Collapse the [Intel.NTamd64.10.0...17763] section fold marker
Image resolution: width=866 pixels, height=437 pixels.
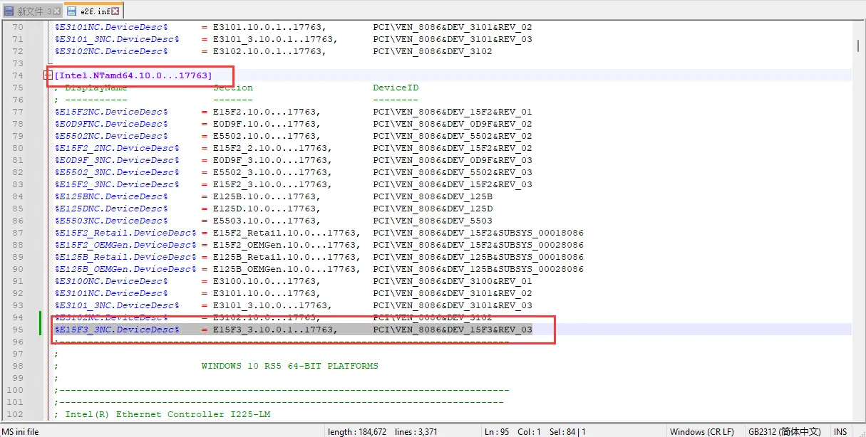click(x=48, y=75)
